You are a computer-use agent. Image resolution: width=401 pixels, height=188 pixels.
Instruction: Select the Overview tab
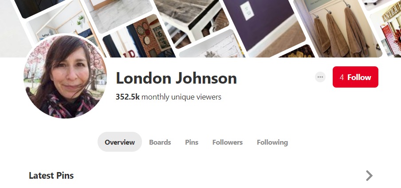[x=120, y=142]
